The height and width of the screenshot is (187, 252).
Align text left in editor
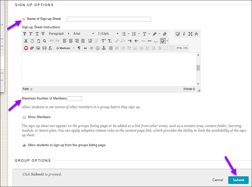click(65, 41)
